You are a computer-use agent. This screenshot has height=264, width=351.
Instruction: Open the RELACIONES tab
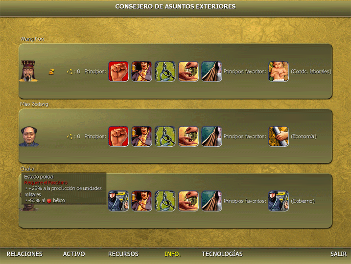click(24, 254)
